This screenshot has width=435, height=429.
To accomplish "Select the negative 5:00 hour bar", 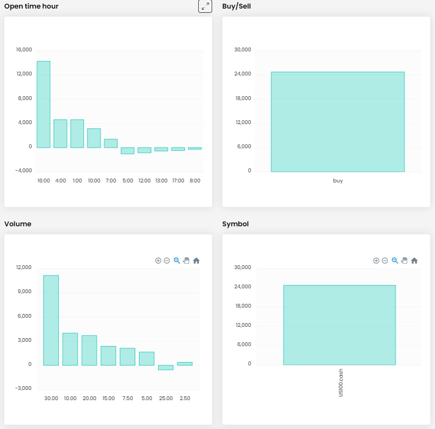I will click(127, 150).
